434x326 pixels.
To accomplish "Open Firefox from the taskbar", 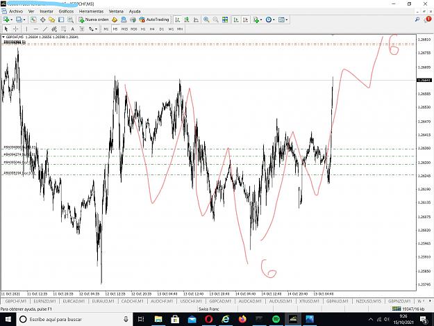I will (242, 319).
